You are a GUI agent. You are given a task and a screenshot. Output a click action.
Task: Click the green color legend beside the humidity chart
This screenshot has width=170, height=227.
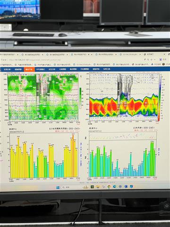80,98
